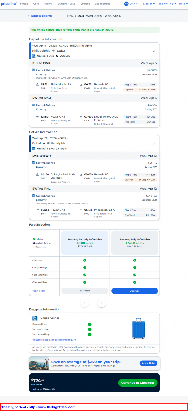Click green Included legend checkmark icon
Image resolution: width=188 pixels, height=411 pixels.
click(x=33, y=239)
